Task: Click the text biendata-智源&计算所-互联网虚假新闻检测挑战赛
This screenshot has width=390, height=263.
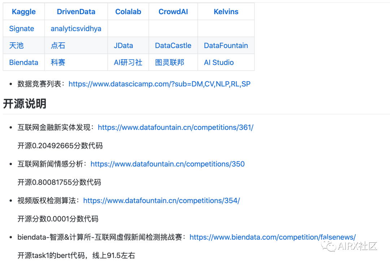Action: pyautogui.click(x=100, y=237)
